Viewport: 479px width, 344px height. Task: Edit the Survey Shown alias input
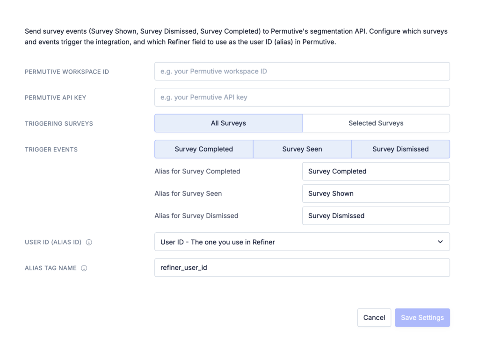(x=376, y=193)
